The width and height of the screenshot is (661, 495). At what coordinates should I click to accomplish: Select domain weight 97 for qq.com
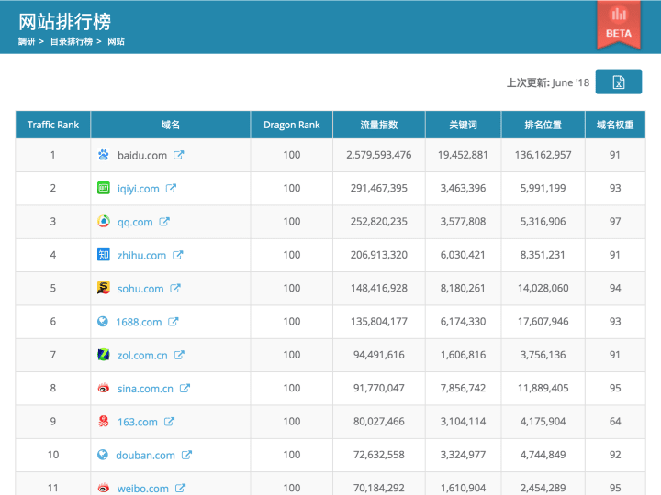tap(615, 222)
